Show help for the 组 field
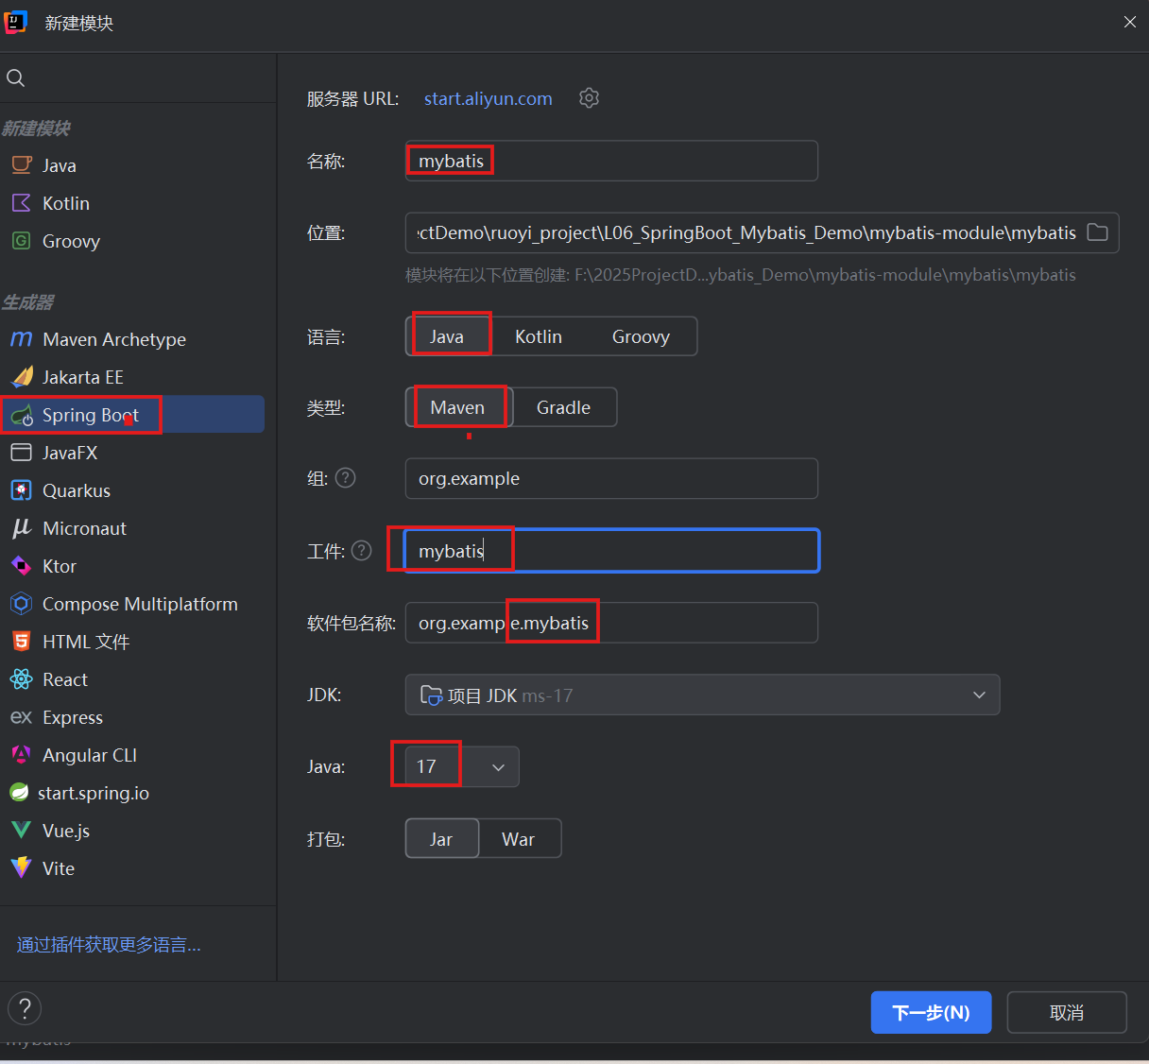This screenshot has height=1064, width=1149. pyautogui.click(x=346, y=478)
